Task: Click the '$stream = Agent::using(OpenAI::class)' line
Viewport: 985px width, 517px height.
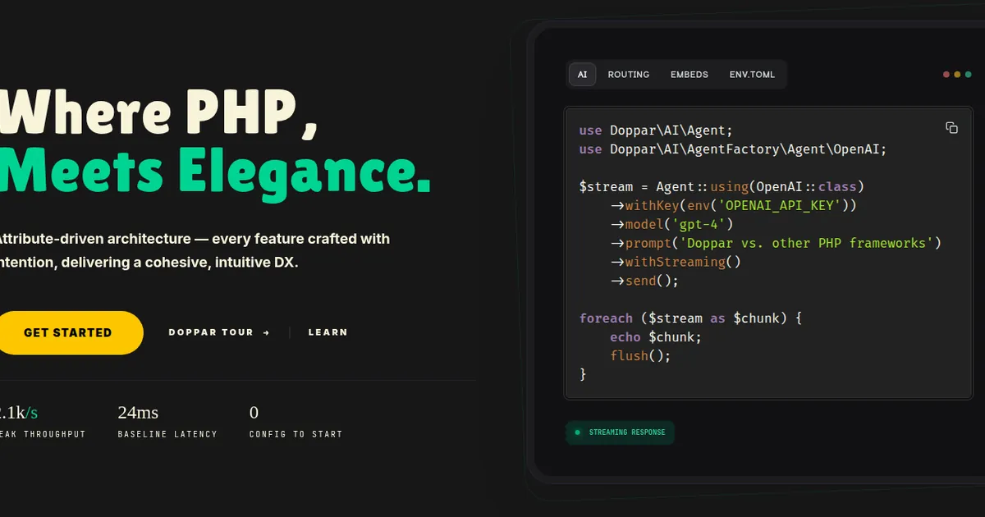Action: [x=722, y=186]
